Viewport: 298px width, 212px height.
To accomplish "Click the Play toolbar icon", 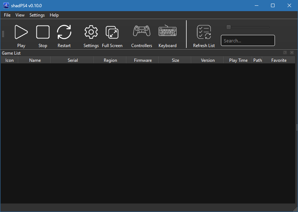I will click(x=21, y=32).
